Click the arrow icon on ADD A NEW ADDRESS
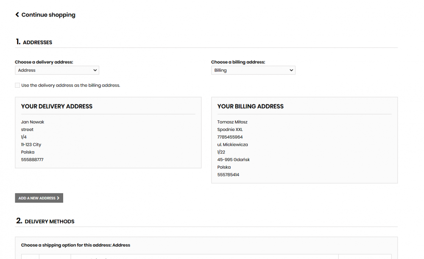This screenshot has width=424, height=259. coord(59,198)
